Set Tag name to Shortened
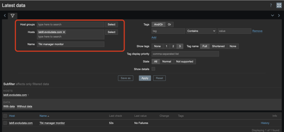Screen dimensions: 284x132 [x=218, y=46]
